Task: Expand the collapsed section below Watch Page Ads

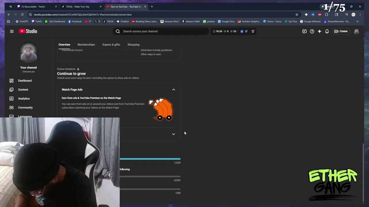Action: pyautogui.click(x=174, y=134)
